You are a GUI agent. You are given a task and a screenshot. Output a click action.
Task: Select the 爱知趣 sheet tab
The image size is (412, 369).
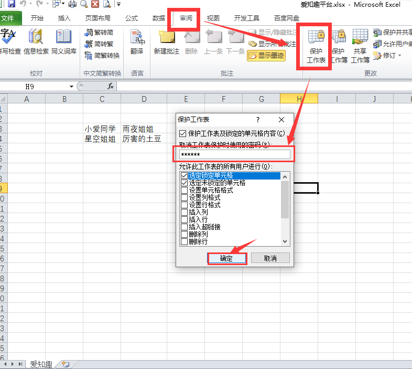(41, 364)
